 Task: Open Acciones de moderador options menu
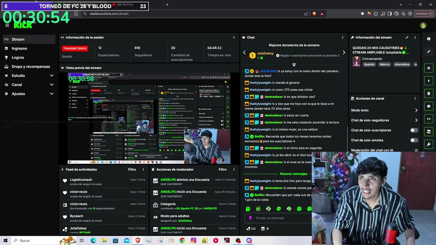234,169
